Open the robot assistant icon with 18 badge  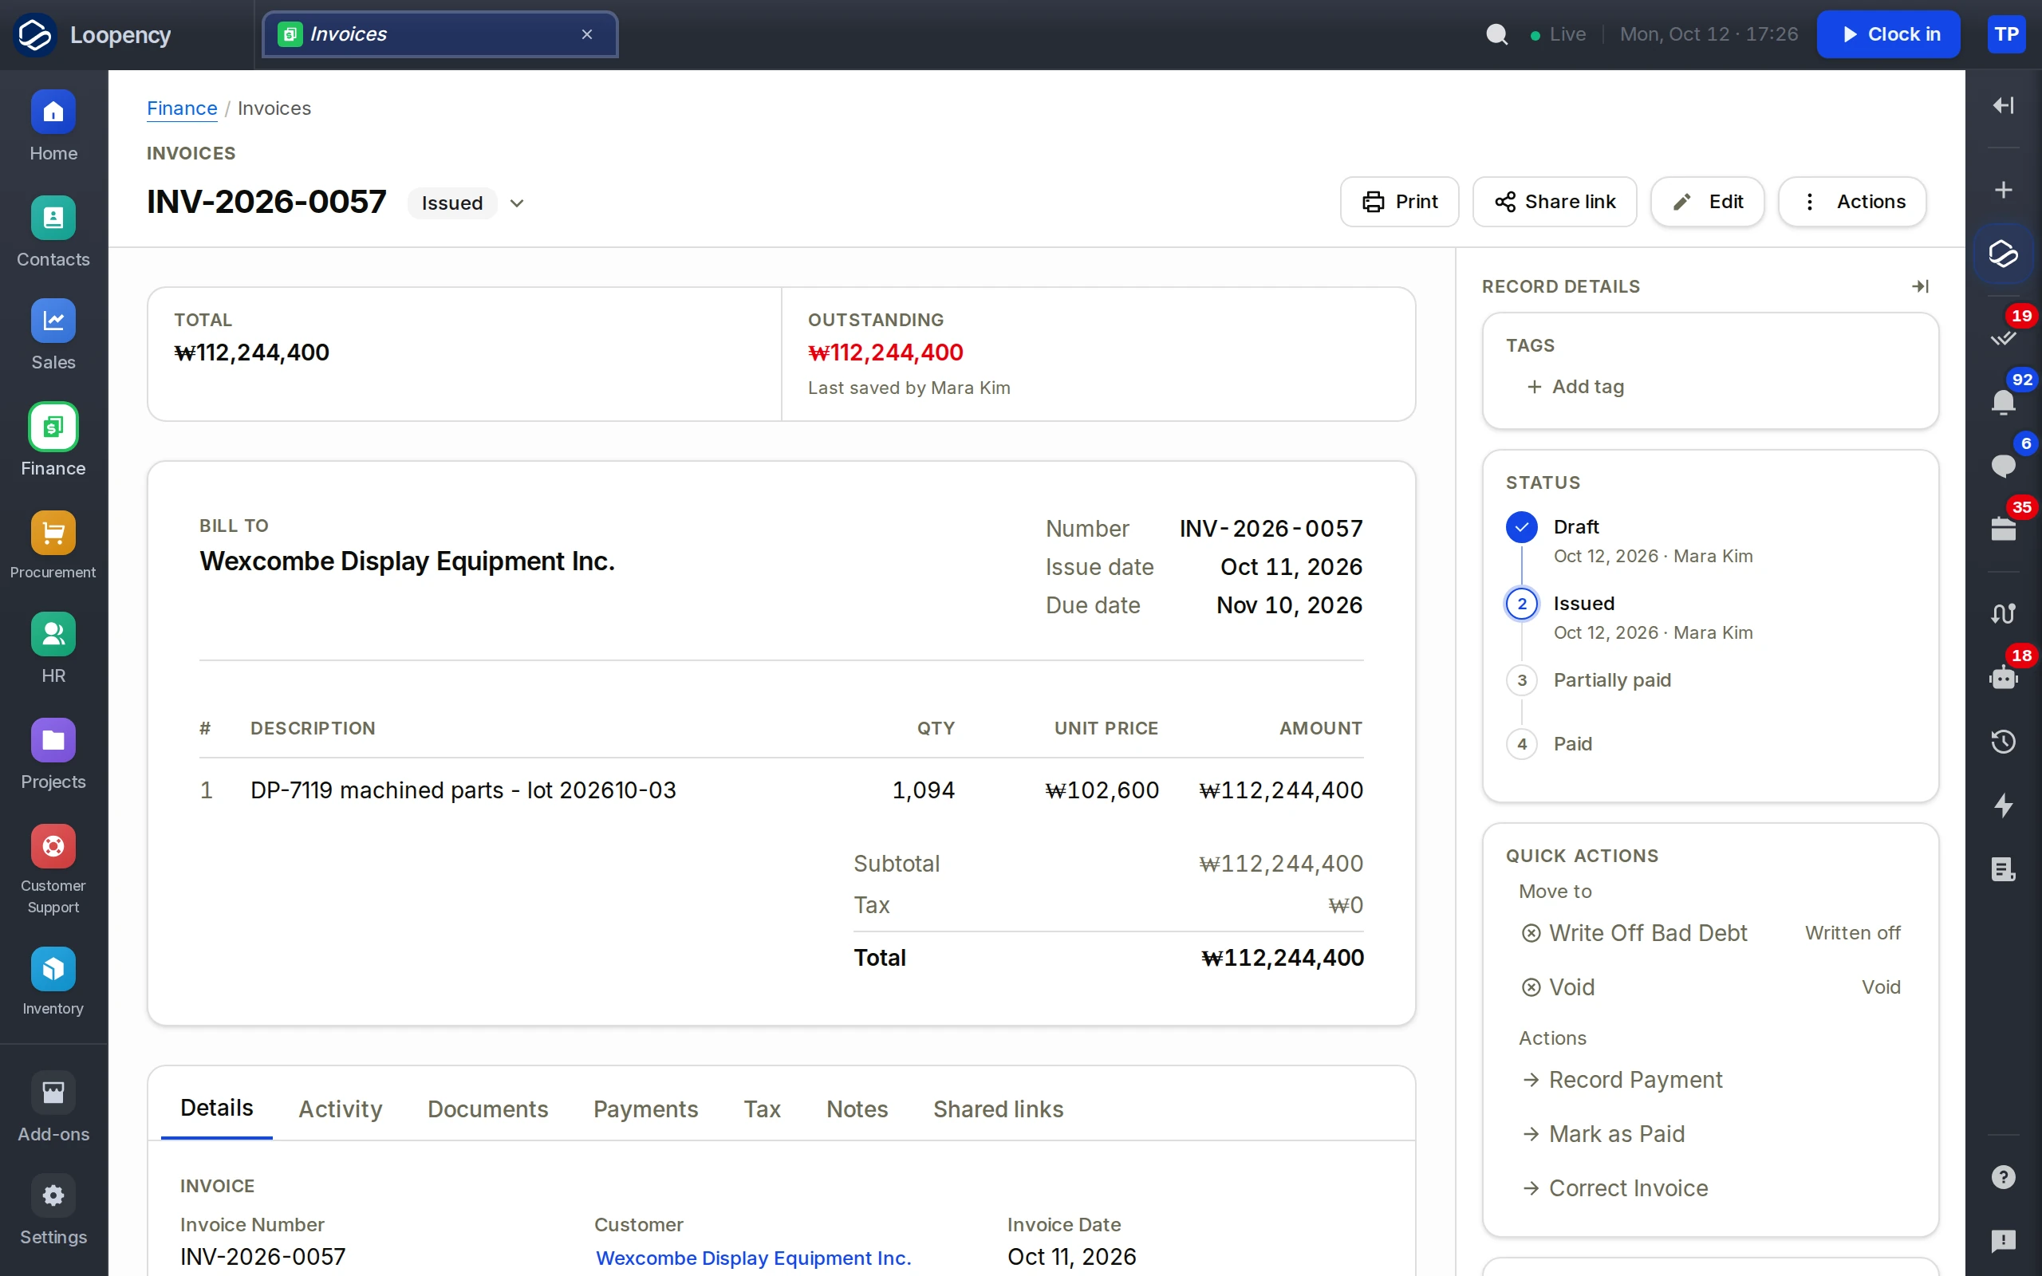[2003, 677]
